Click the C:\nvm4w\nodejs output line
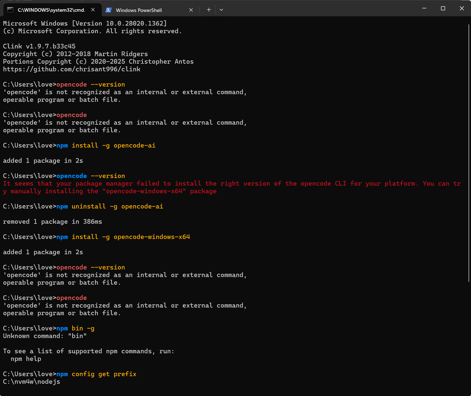This screenshot has width=471, height=396. coord(31,382)
